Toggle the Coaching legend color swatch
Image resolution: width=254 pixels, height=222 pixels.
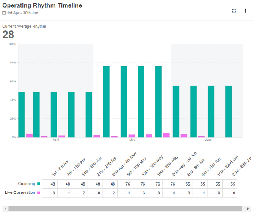click(39, 184)
